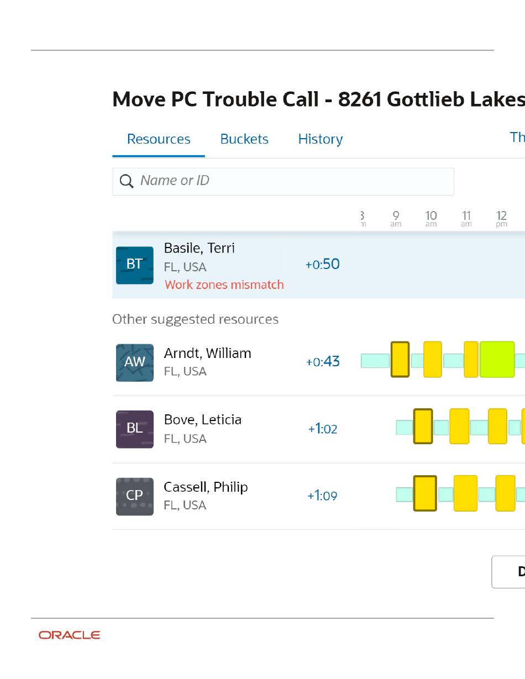Click the +1:02 travel time for Bove

(323, 429)
